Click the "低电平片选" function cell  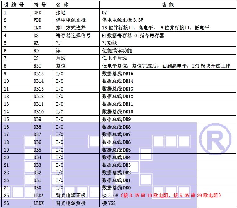[114, 58]
